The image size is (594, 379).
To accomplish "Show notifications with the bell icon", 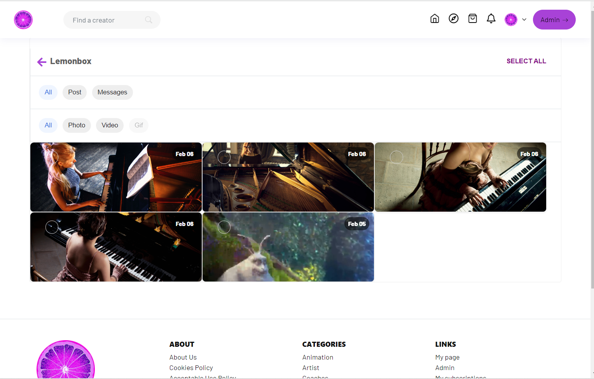I will [x=491, y=19].
